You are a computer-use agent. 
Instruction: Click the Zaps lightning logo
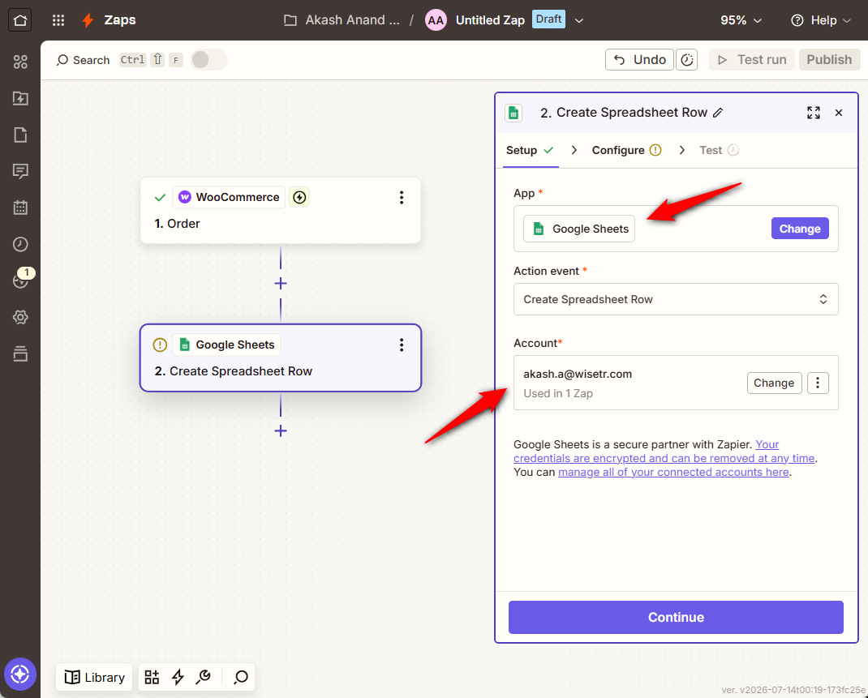[88, 20]
